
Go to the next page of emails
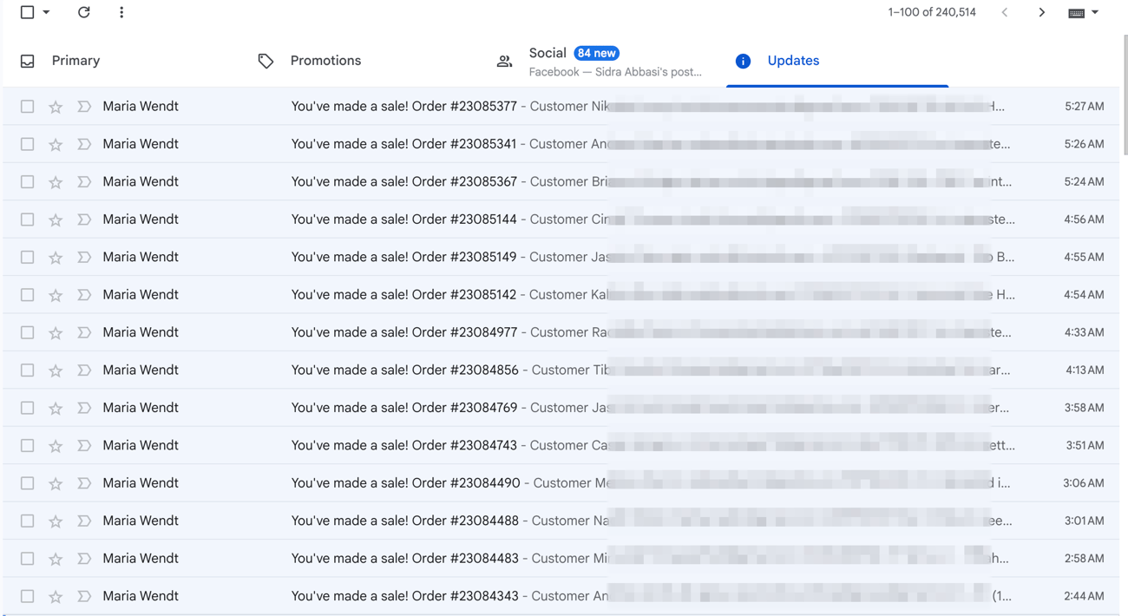1041,12
